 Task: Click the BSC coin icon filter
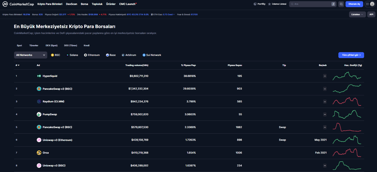(x=52, y=55)
